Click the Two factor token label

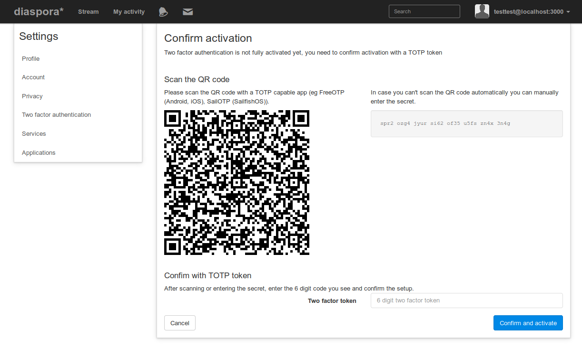[332, 301]
